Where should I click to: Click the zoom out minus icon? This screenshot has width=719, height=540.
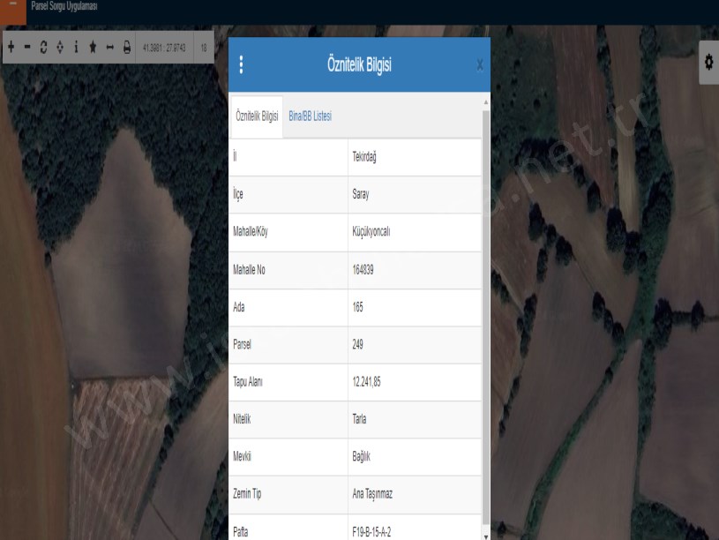click(x=26, y=47)
